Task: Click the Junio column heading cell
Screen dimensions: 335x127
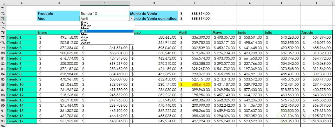Action: coord(250,33)
